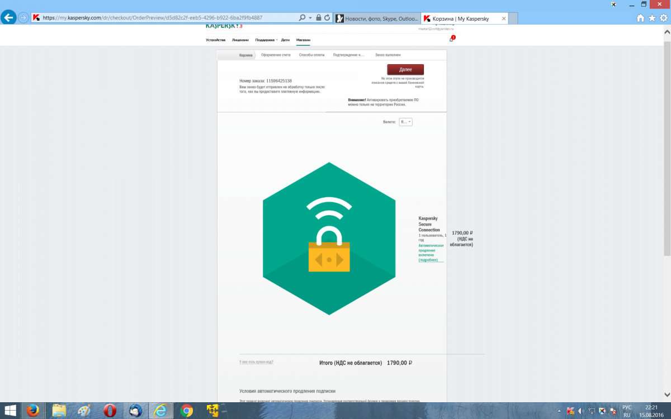Open the 'Магазин' menu item
This screenshot has width=671, height=419.
click(x=303, y=40)
